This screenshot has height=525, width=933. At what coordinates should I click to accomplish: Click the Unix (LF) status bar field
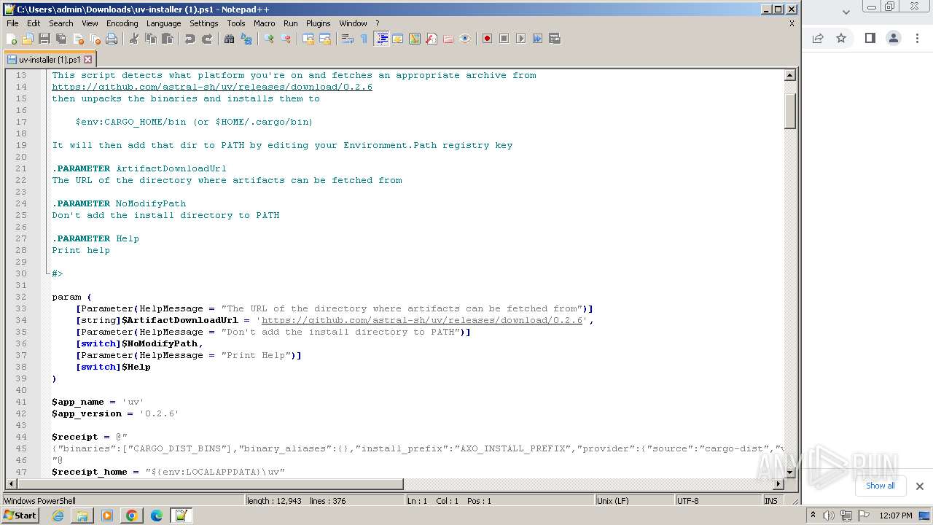coord(633,501)
